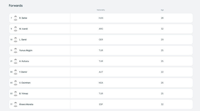This screenshot has height=111, width=200.
Task: Click the Forwards section heading
Action: 16,6
